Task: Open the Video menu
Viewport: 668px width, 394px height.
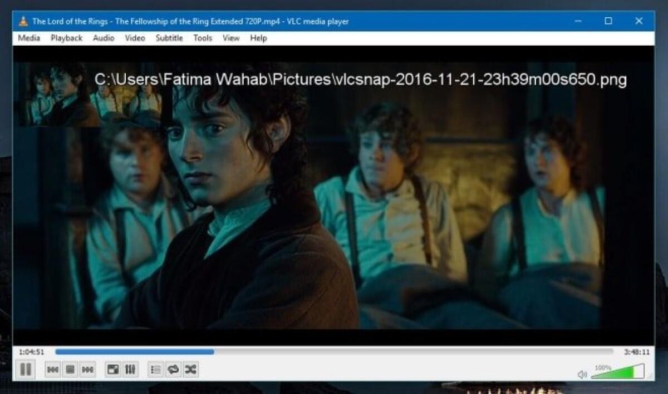Action: pos(134,38)
